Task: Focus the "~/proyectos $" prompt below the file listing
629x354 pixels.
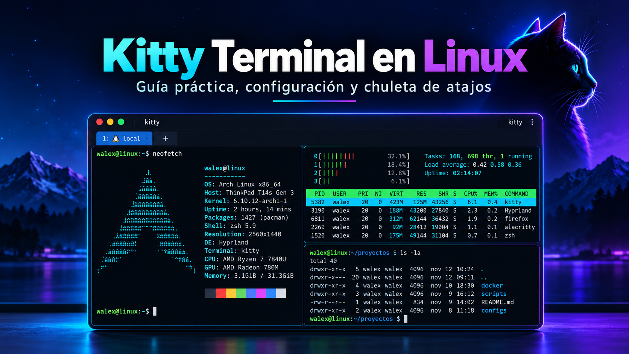Action: coord(359,319)
